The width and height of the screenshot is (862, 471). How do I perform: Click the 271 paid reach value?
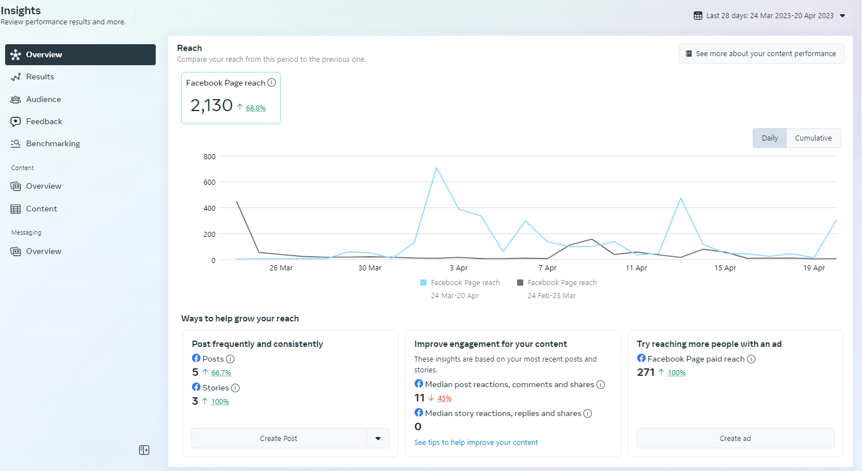point(646,372)
